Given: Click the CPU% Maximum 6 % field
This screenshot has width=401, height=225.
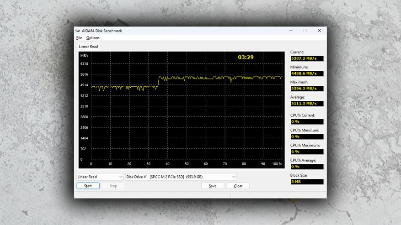Looking at the screenshot, I should coord(307,152).
